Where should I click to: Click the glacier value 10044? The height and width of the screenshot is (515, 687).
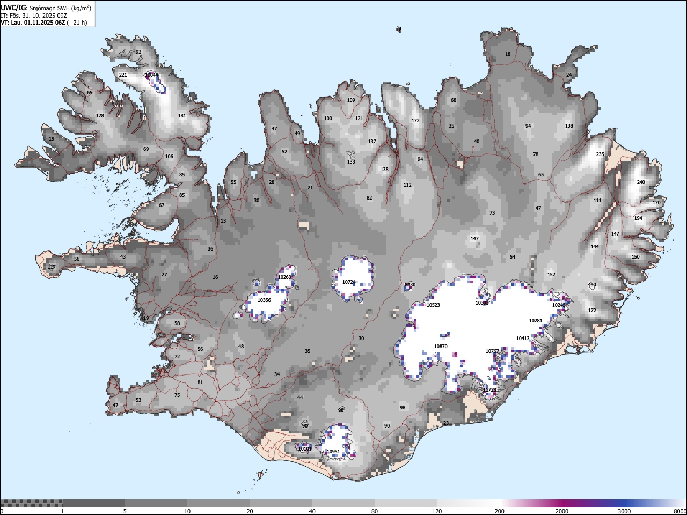(151, 75)
